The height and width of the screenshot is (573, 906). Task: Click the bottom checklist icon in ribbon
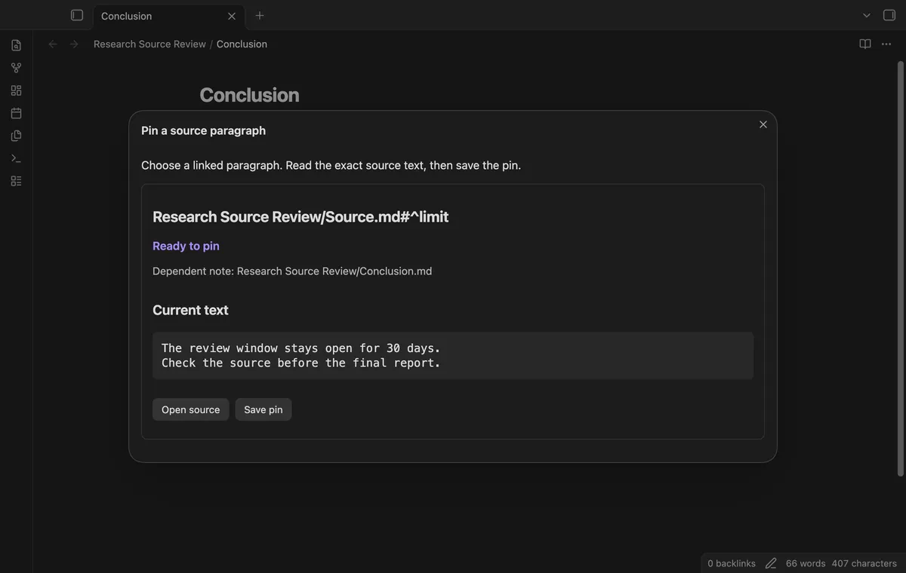pos(16,181)
